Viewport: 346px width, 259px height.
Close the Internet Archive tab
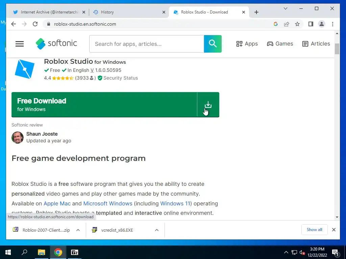(84, 12)
